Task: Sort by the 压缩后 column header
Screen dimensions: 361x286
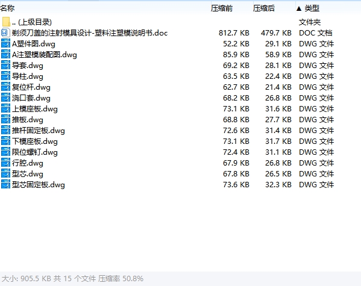Action: coord(263,8)
